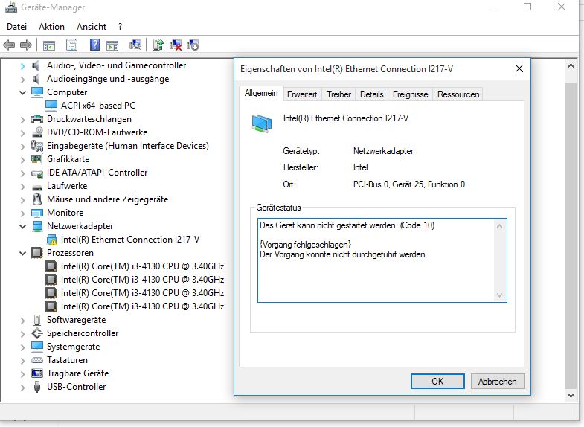Click the Gerätestatus text box scroll down arrow
Viewport: 584px width, 427px height.
[500, 295]
